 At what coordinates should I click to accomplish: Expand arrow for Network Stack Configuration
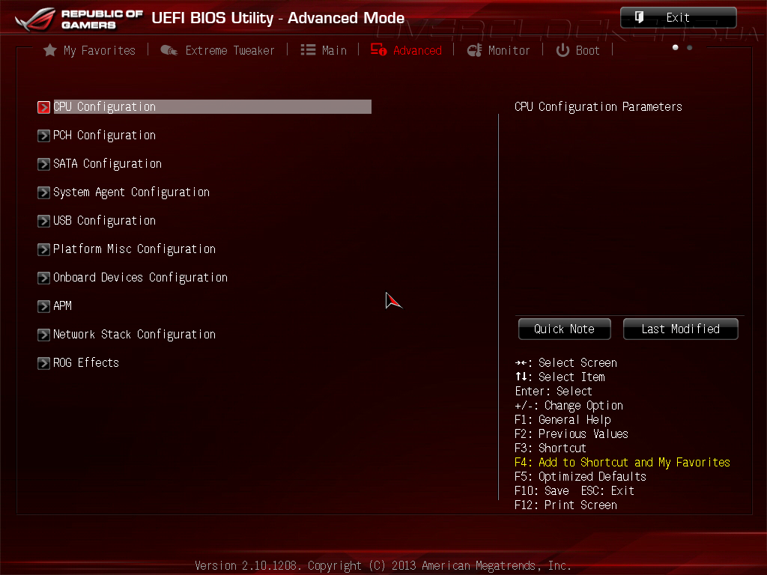(x=43, y=335)
